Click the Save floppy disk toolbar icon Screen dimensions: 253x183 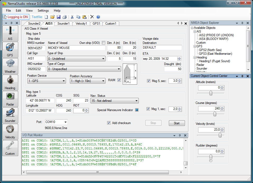point(59,17)
